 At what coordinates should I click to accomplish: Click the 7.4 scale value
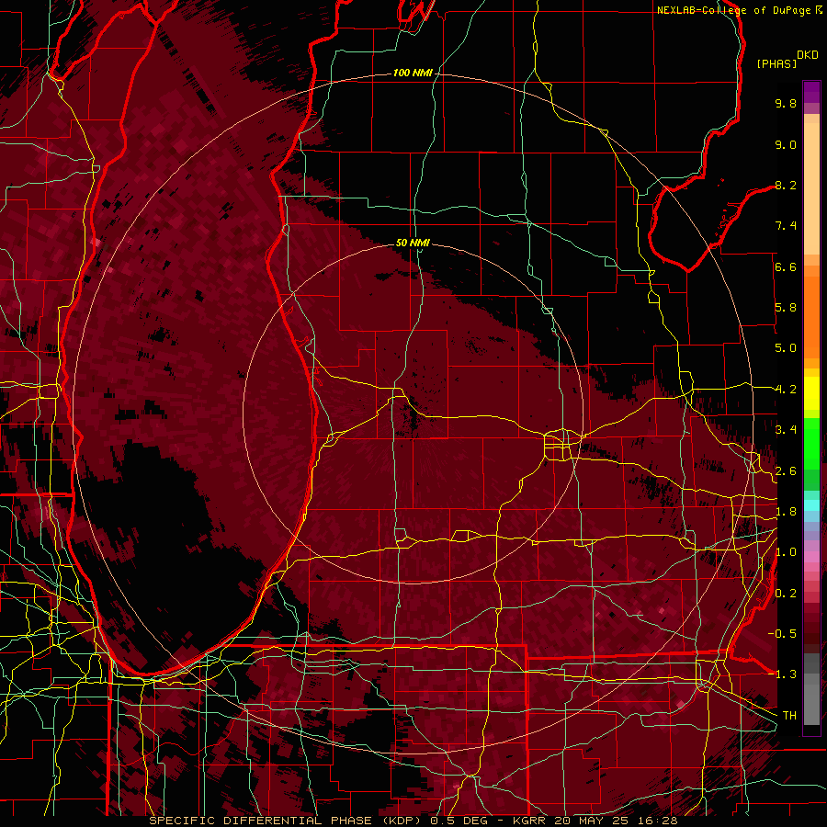tap(786, 226)
